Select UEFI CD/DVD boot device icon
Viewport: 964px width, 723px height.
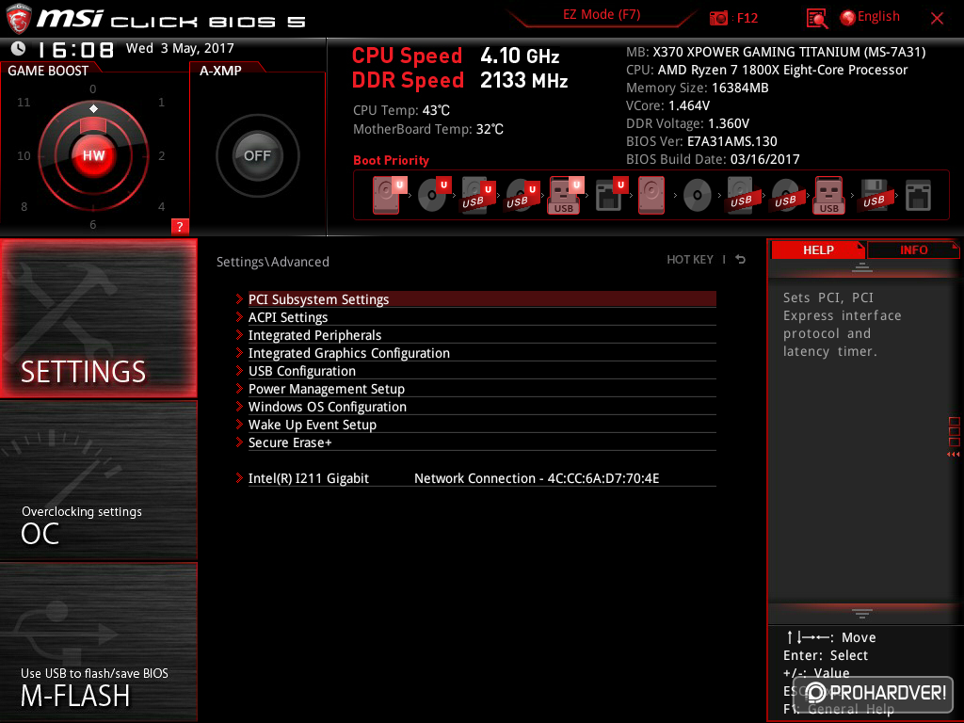434,195
